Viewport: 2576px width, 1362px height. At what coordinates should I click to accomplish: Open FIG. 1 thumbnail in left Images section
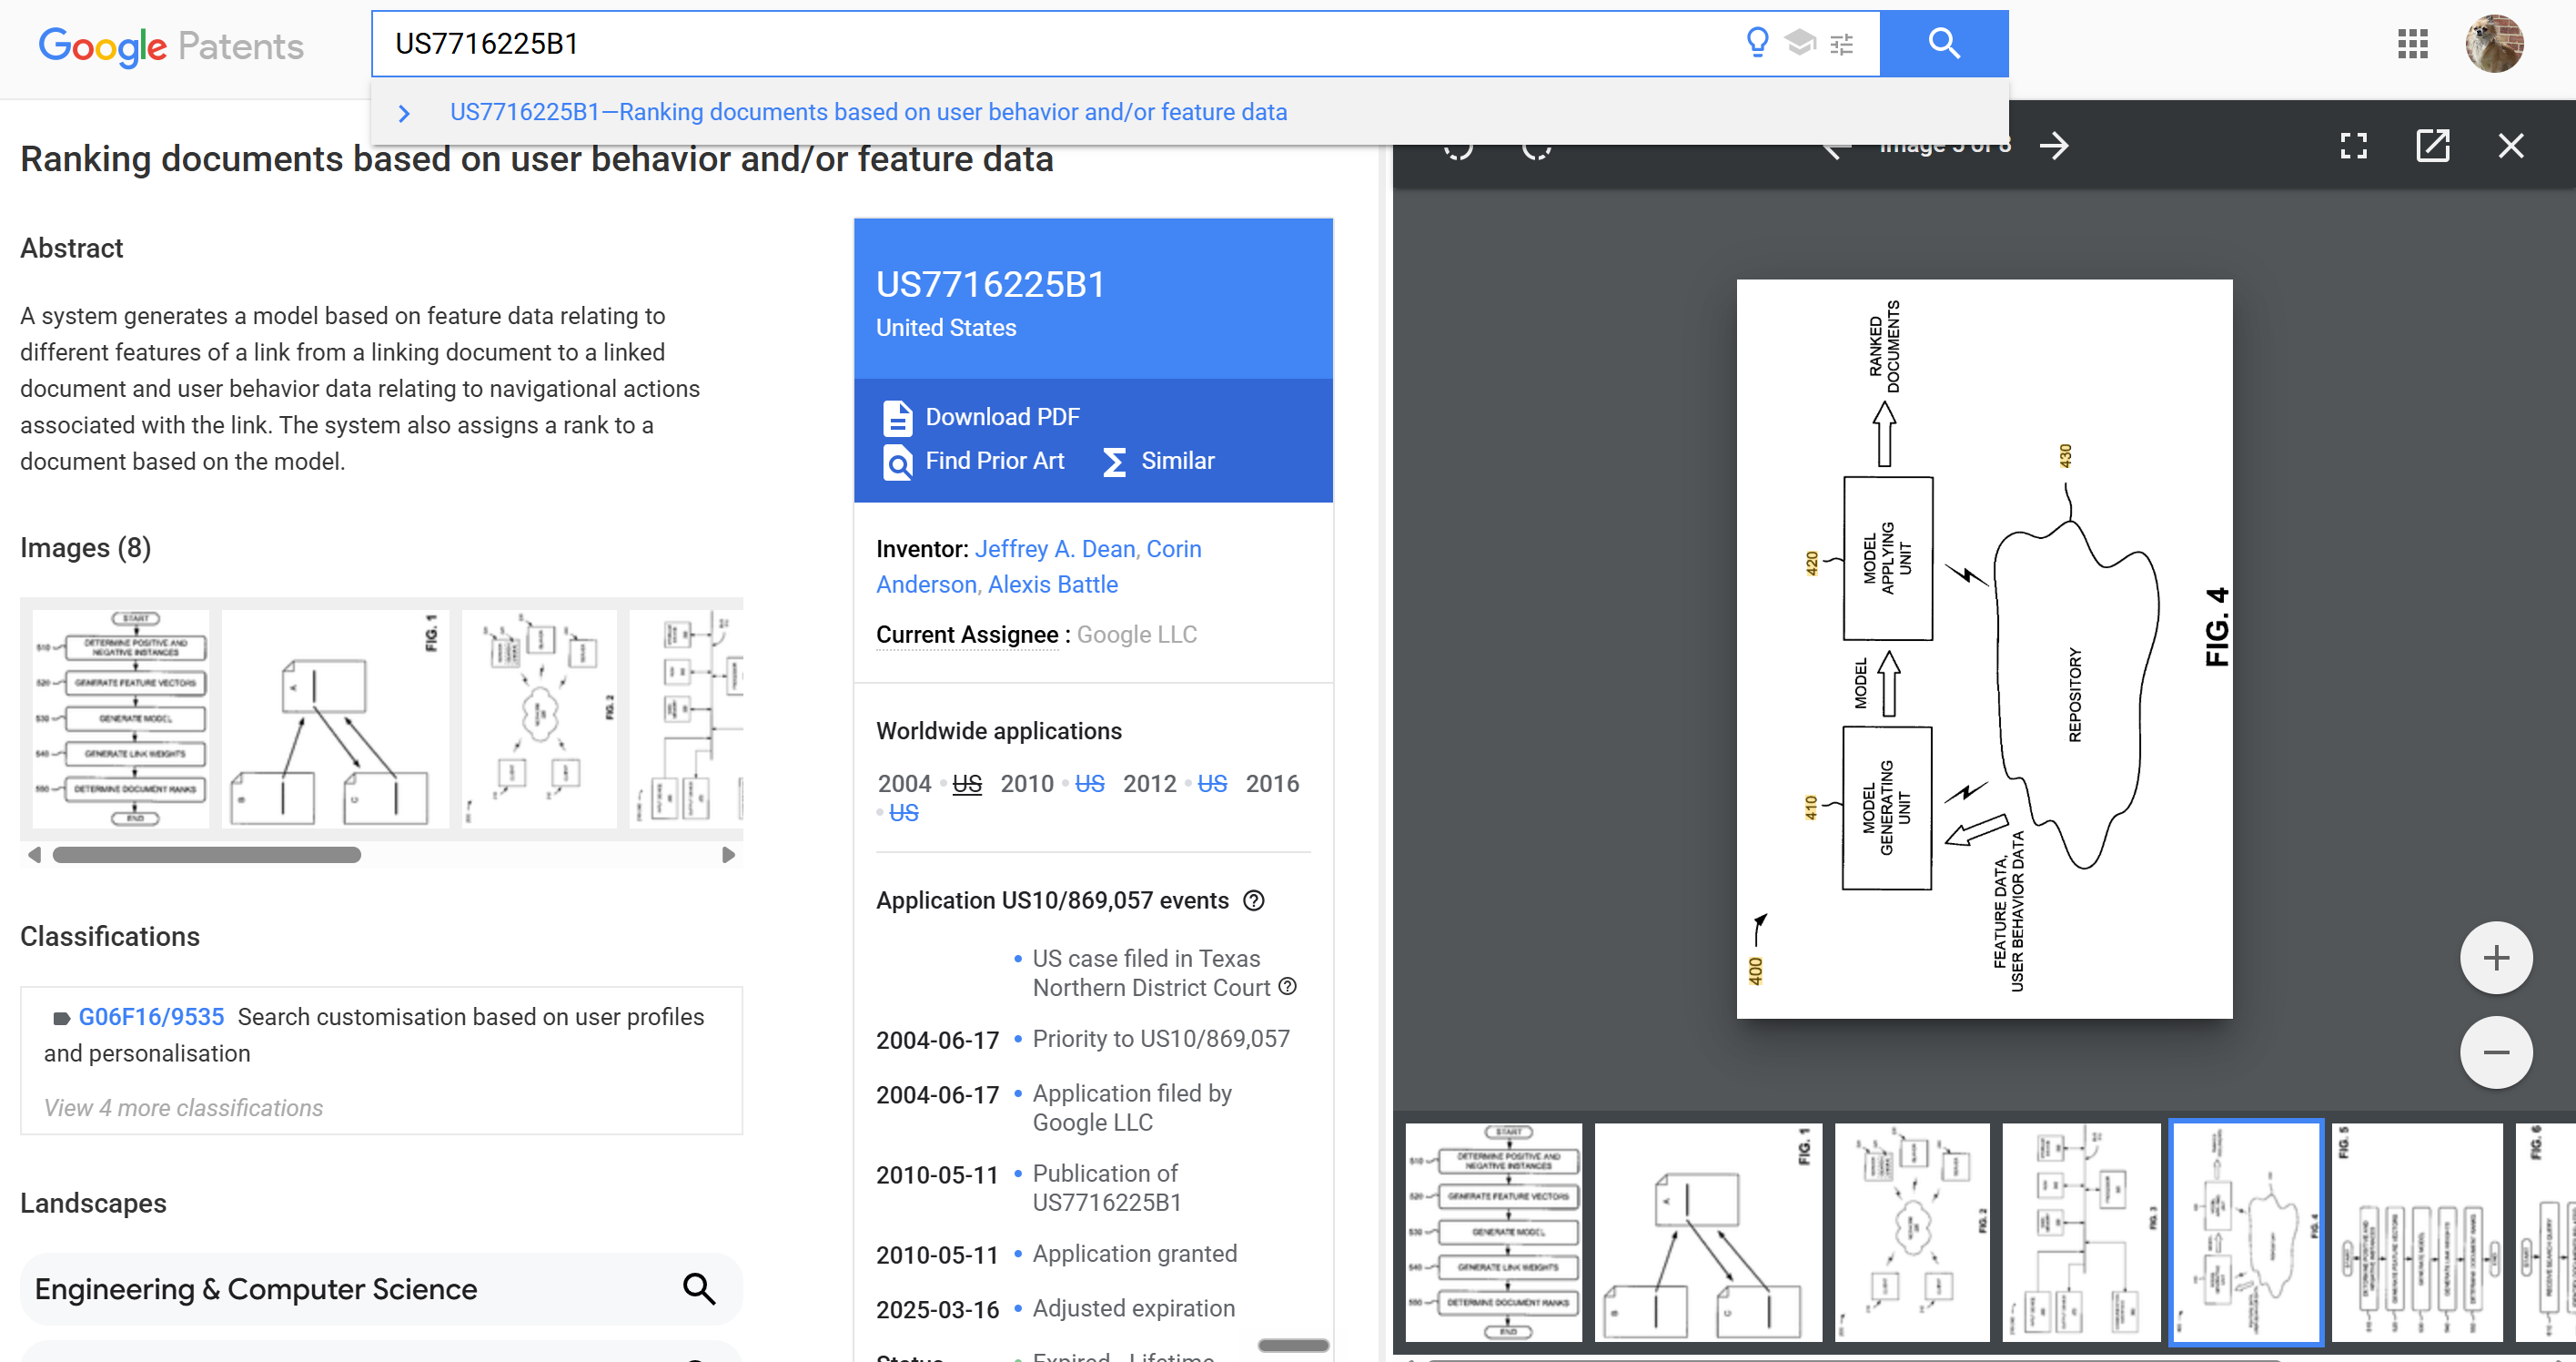coord(335,718)
